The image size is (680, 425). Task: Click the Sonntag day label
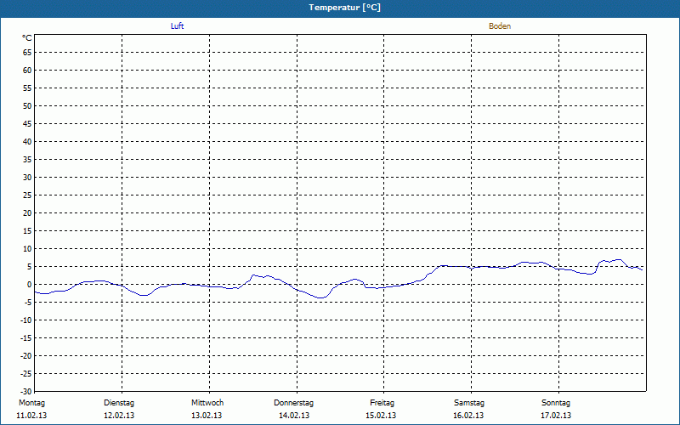pos(556,403)
